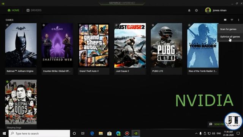Launch legacy Edge from taskbar
The height and width of the screenshot is (137, 243).
92,134
